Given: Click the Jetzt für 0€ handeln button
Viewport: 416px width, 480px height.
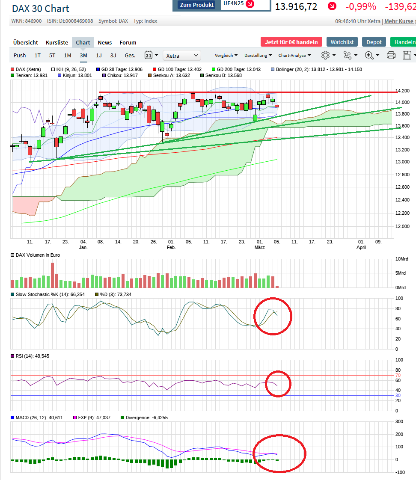Looking at the screenshot, I should (x=291, y=42).
